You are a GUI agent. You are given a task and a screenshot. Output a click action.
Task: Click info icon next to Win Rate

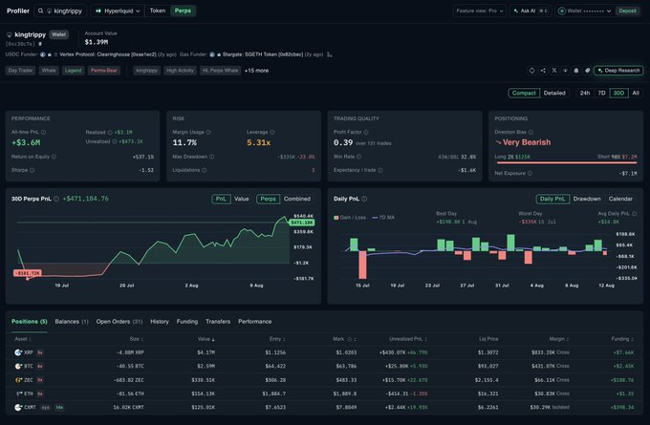click(359, 157)
